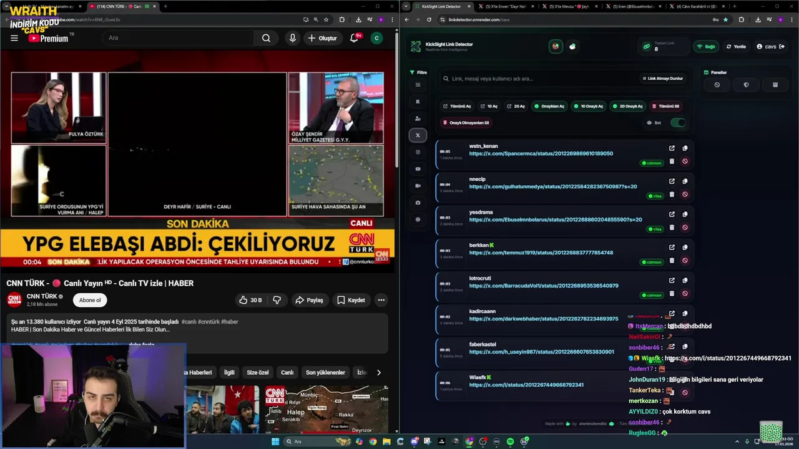
Task: Open the archive panel icon
Action: point(775,85)
